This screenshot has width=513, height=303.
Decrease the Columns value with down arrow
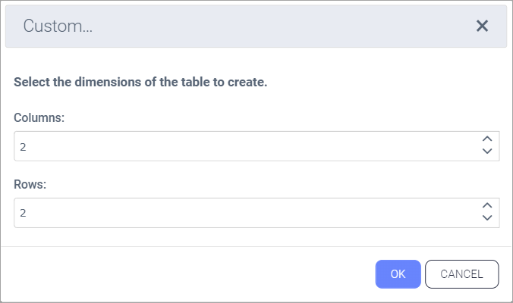coord(487,151)
